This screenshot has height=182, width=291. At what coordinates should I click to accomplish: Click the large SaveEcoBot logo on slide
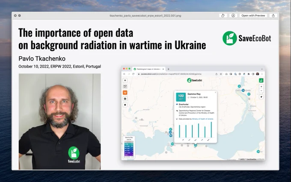[247, 38]
